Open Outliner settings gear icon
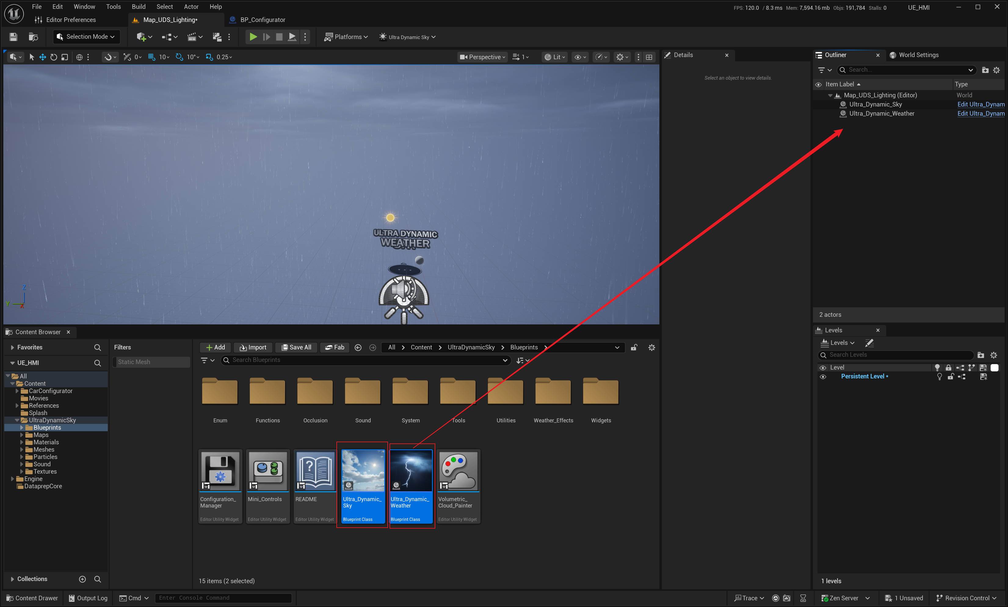 click(996, 70)
